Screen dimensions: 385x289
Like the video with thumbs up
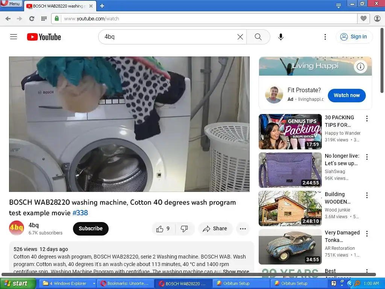[x=164, y=229]
